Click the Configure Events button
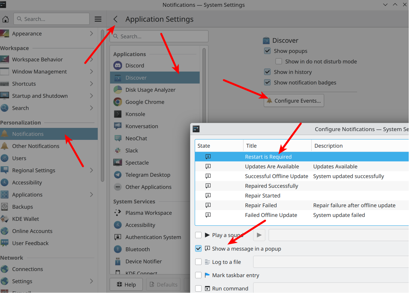Image resolution: width=411 pixels, height=293 pixels. click(294, 101)
